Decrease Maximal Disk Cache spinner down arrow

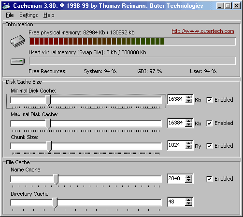point(188,125)
